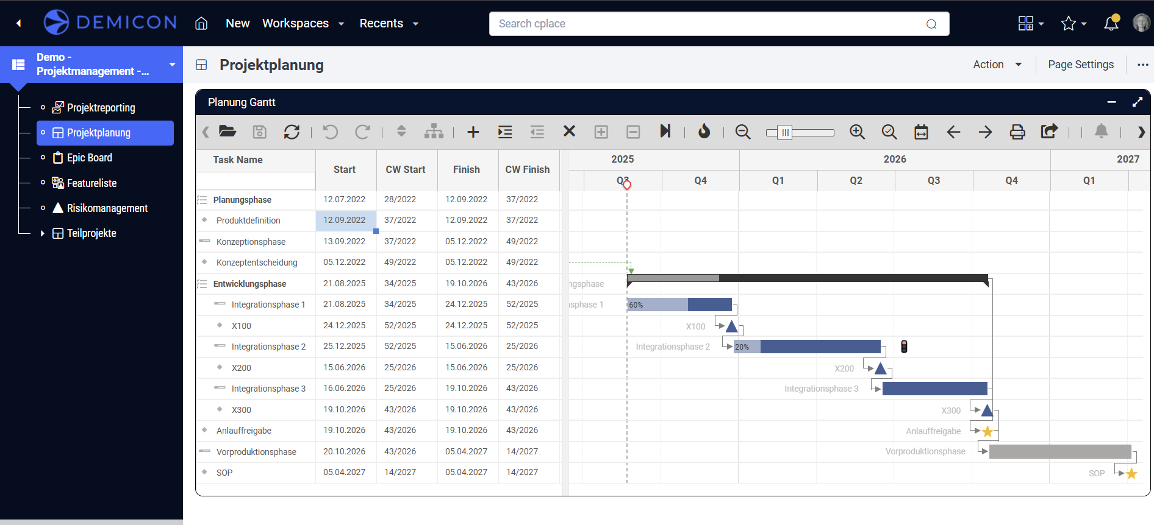1154x525 pixels.
Task: Open the Action dropdown menu
Action: point(997,65)
